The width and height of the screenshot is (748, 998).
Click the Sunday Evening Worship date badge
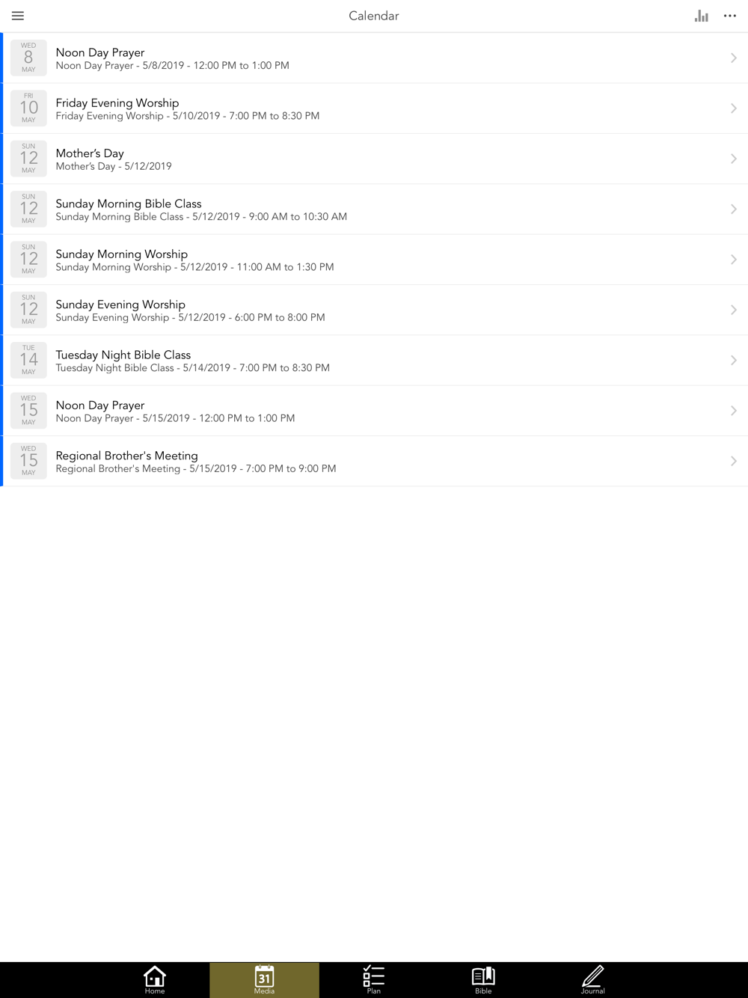click(x=28, y=310)
